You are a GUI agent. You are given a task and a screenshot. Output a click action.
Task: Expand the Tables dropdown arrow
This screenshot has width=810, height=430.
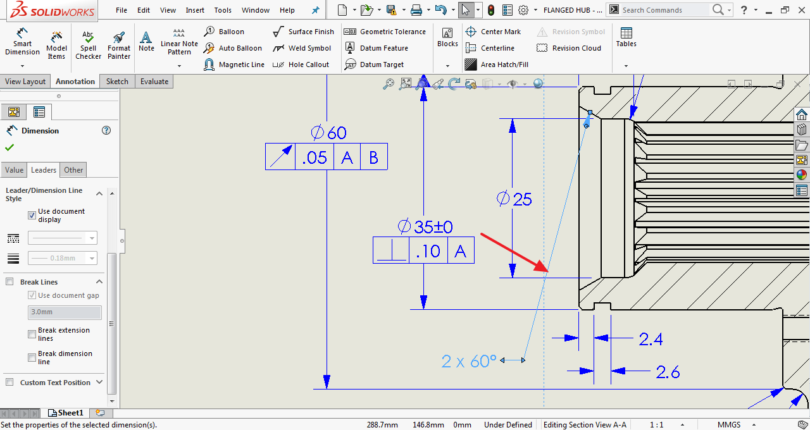626,66
